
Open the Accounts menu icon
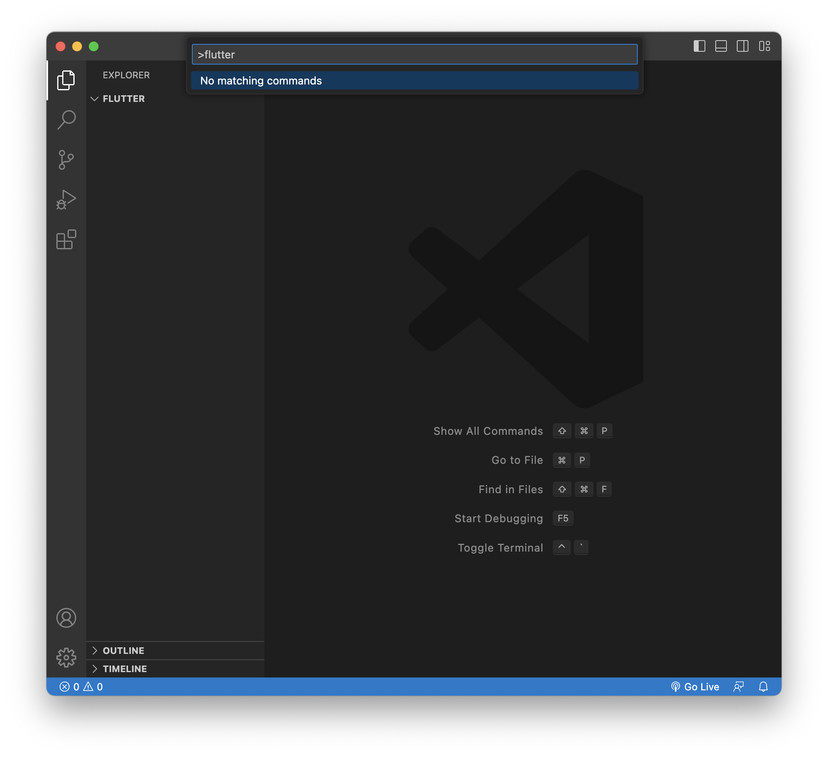[66, 618]
